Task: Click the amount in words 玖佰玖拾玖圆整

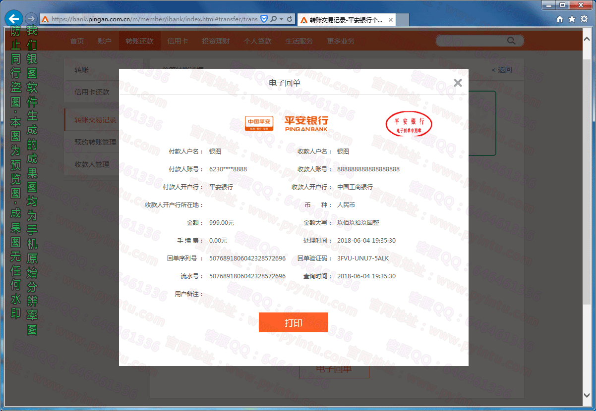Action: pyautogui.click(x=358, y=223)
